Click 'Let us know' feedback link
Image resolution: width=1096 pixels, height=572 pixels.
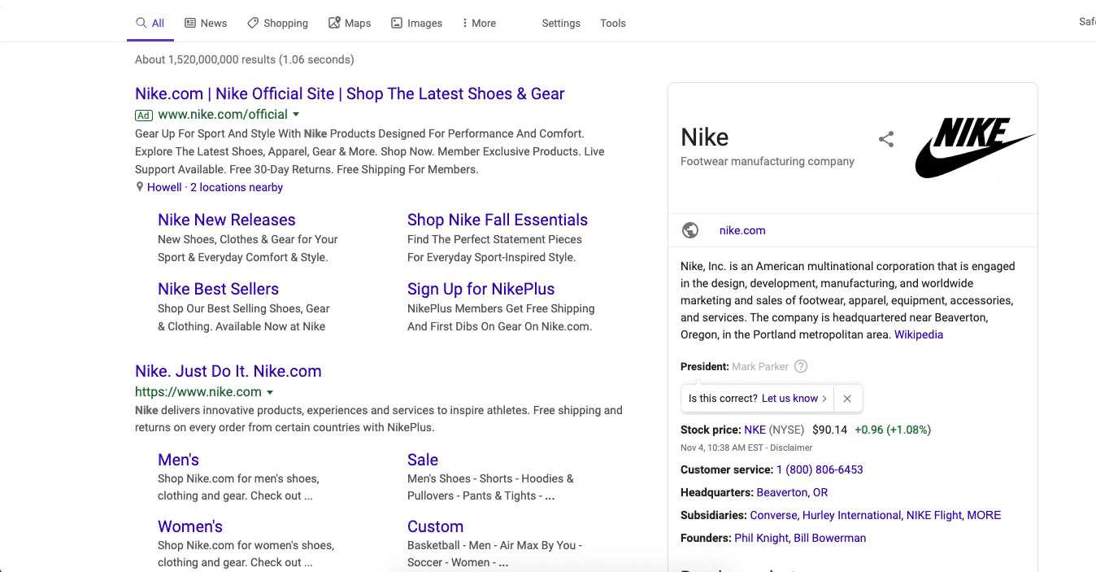click(x=789, y=399)
